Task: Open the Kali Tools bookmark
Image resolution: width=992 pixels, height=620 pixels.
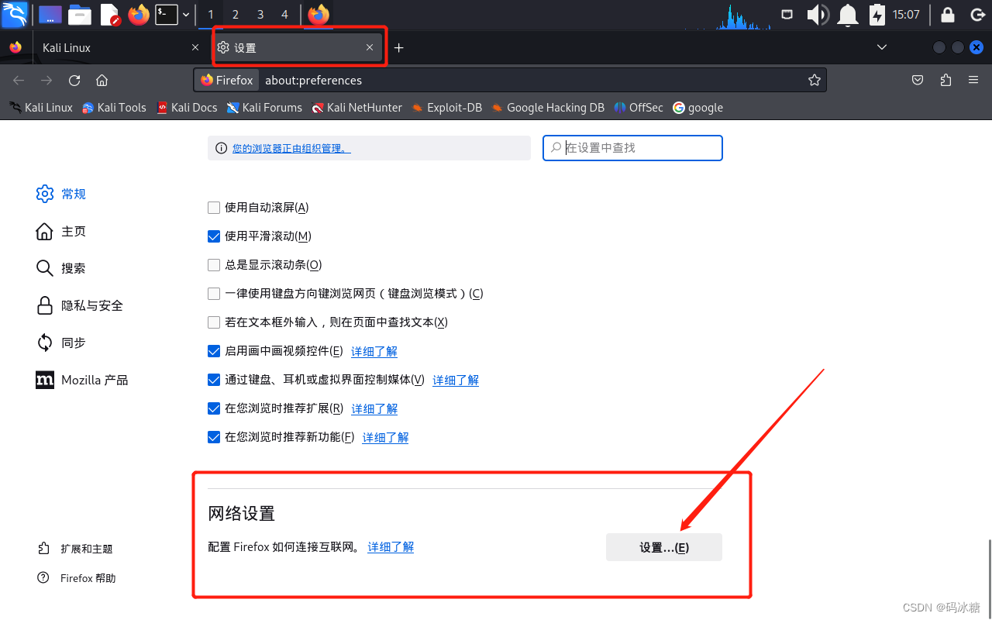Action: pos(114,108)
